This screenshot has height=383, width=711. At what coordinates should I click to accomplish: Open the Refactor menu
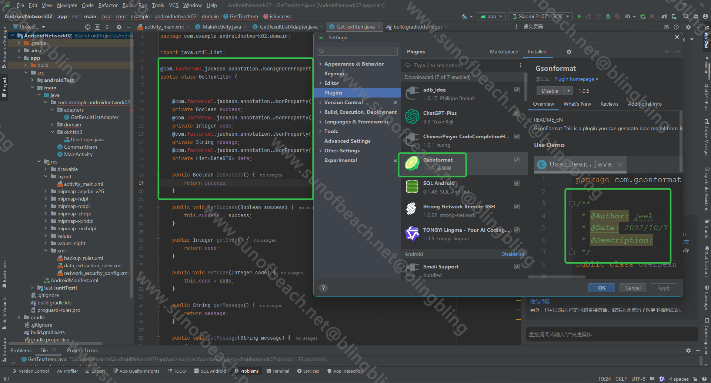pyautogui.click(x=108, y=5)
